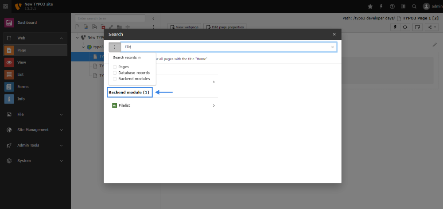Image resolution: width=443 pixels, height=209 pixels.
Task: Check the Pages checkbox
Action: click(115, 67)
